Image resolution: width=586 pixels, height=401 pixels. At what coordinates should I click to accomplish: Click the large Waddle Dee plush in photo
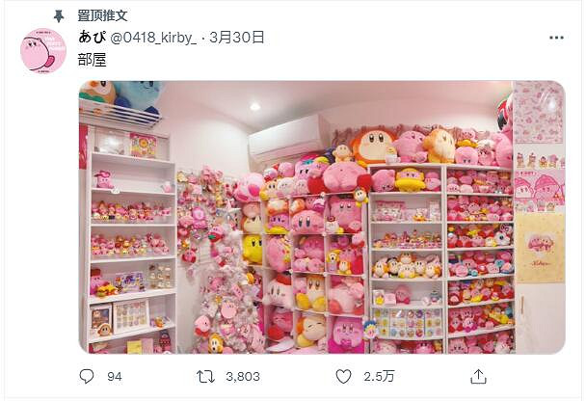coord(373,145)
